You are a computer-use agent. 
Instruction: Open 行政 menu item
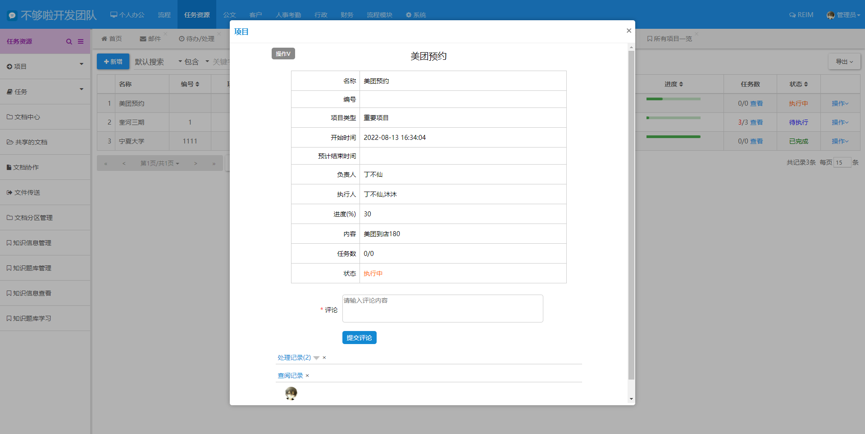pyautogui.click(x=321, y=15)
